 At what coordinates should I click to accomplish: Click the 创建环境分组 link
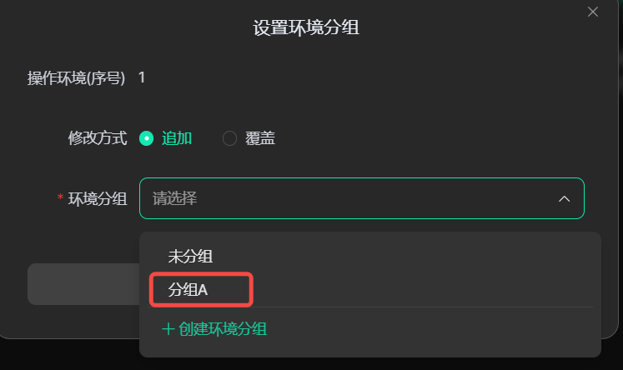[223, 328]
